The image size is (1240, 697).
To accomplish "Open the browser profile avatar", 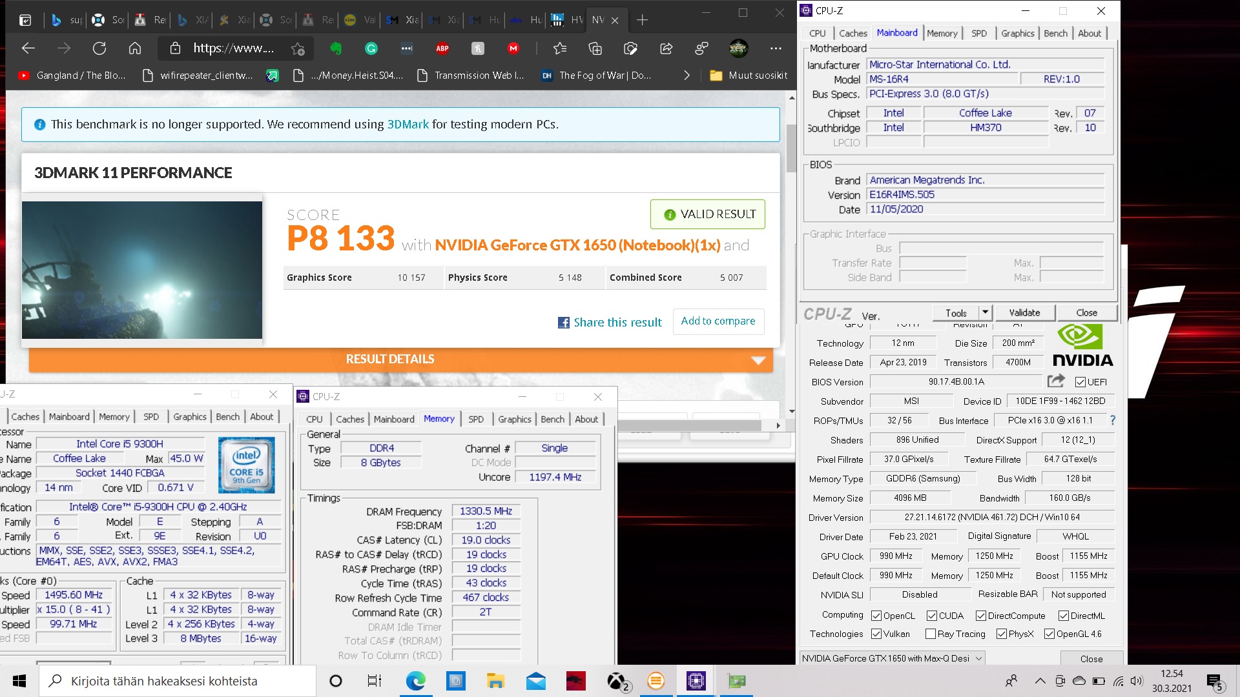I will 738,48.
